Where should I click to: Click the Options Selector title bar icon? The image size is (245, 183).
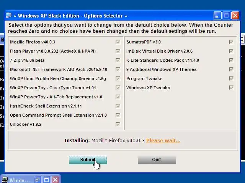tap(8, 16)
